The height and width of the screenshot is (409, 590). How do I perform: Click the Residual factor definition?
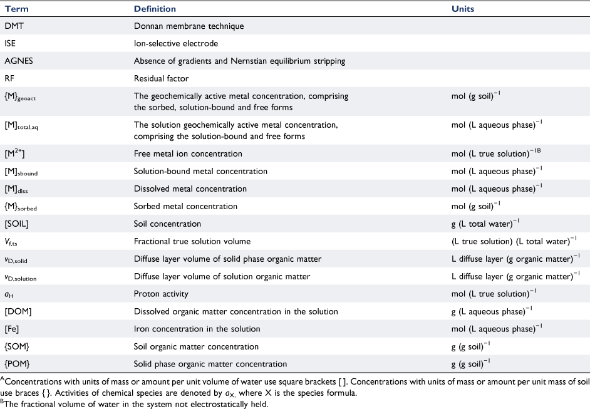point(161,78)
